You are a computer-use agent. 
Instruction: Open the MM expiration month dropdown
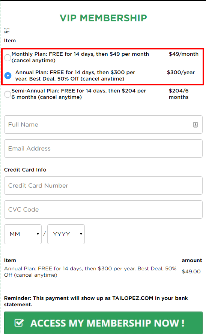(23, 234)
